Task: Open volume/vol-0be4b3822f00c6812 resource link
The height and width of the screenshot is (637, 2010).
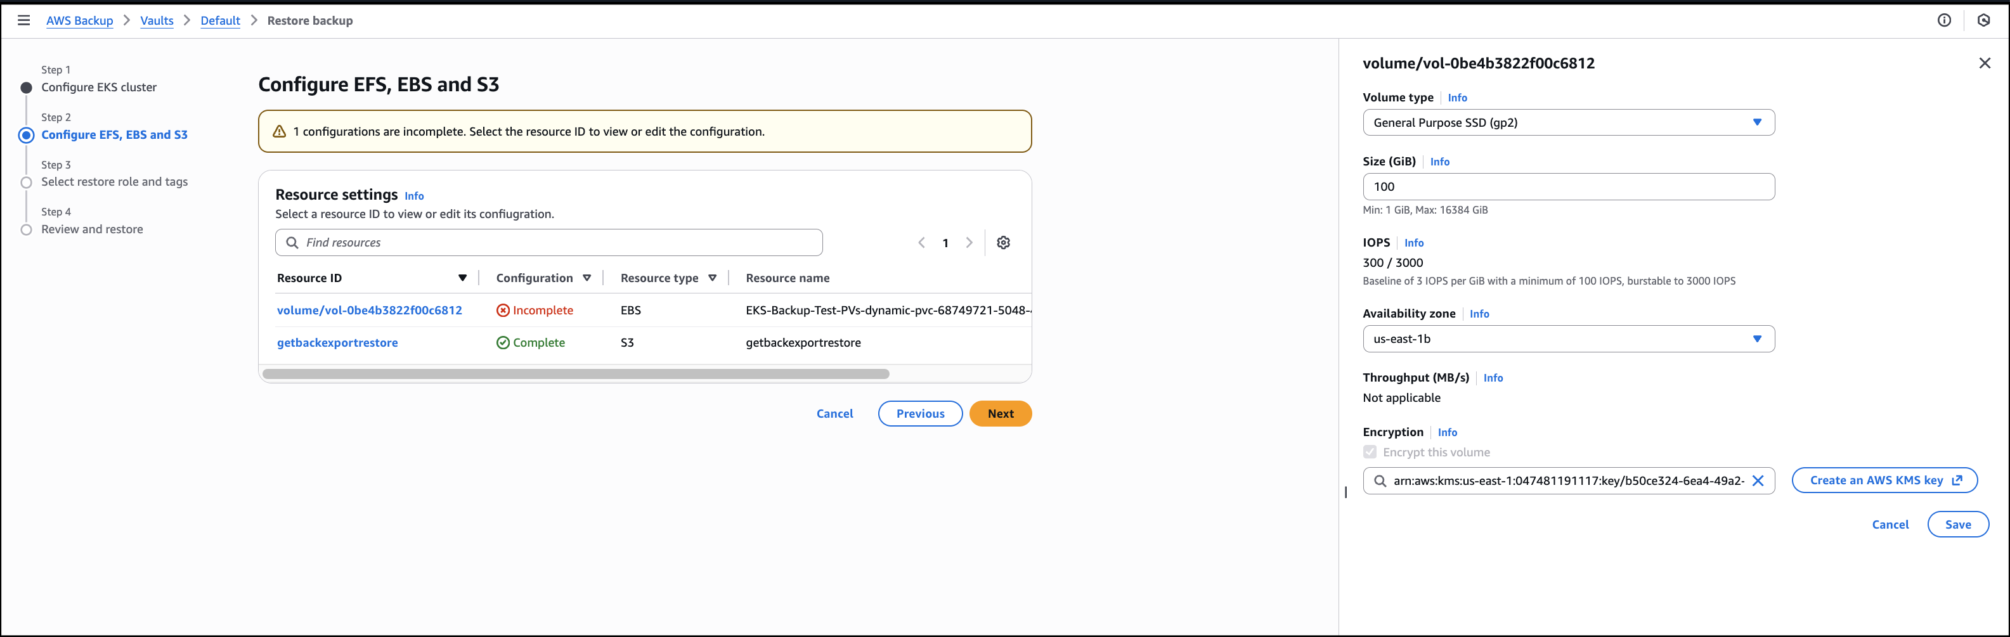Action: pos(369,311)
